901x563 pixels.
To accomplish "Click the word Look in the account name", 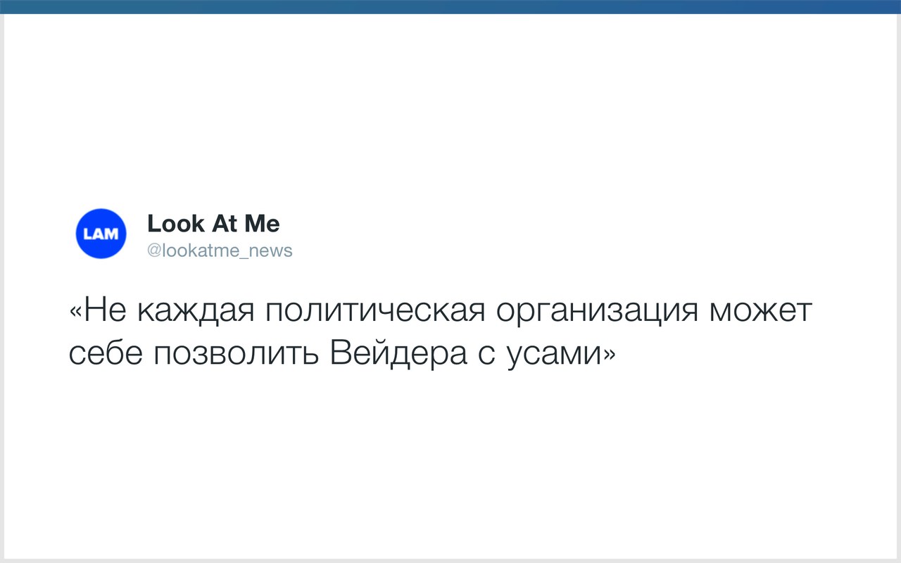I will click(176, 224).
